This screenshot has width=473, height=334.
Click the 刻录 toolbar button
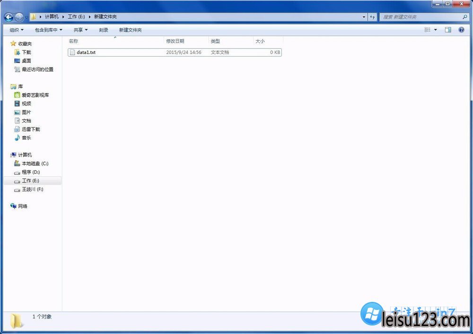(x=104, y=30)
